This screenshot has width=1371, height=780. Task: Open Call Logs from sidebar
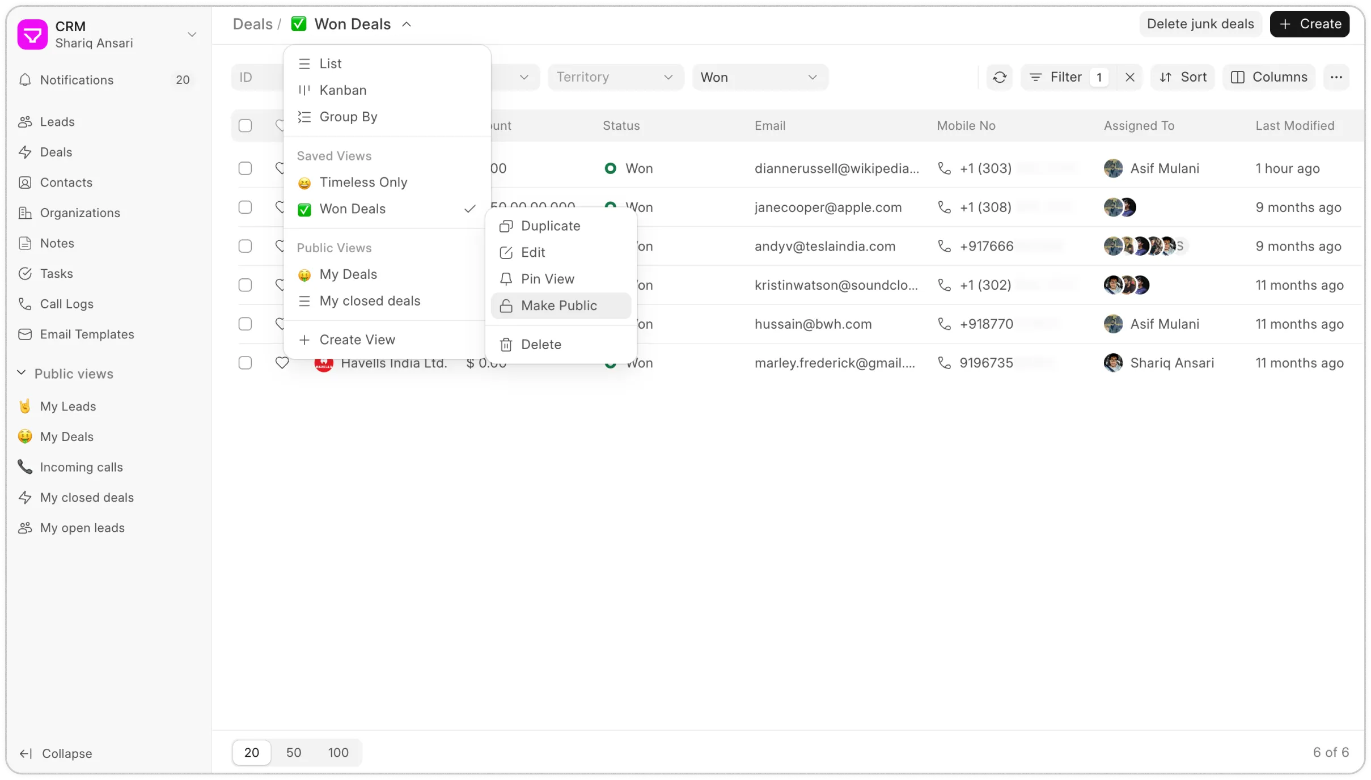point(66,304)
